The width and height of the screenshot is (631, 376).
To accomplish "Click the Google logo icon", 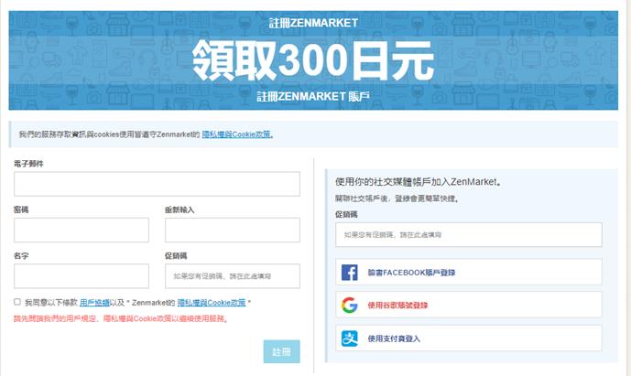I will (349, 306).
